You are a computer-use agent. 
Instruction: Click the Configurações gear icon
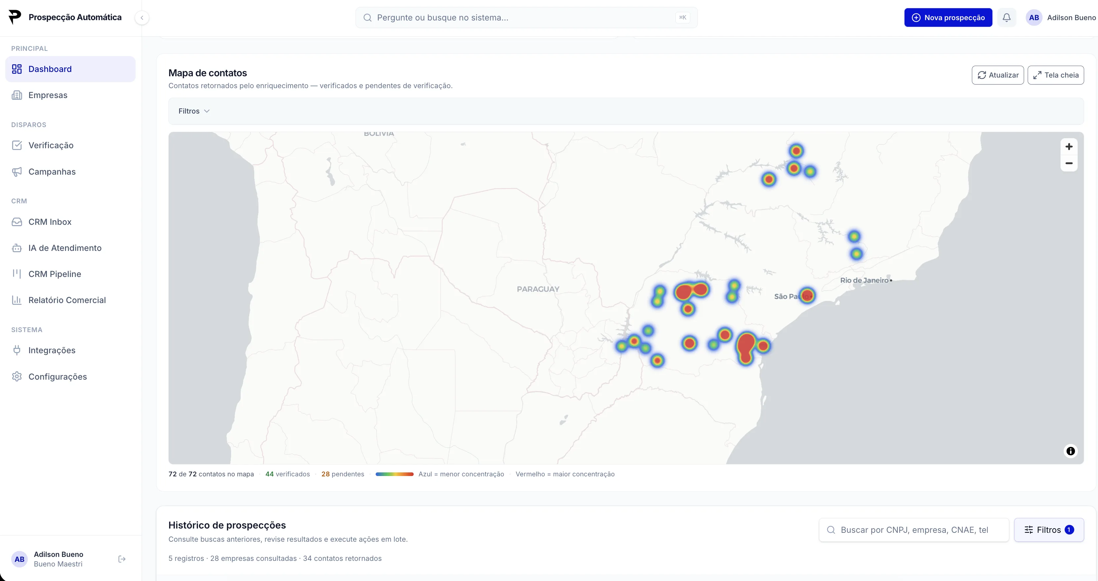pyautogui.click(x=17, y=377)
